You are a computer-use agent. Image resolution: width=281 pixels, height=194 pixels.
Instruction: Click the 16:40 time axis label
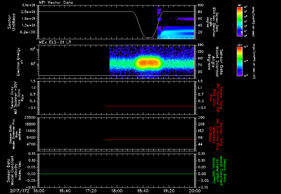tap(65, 191)
